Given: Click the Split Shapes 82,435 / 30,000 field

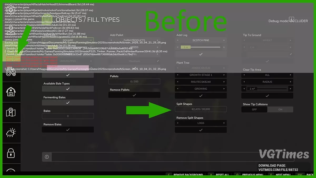Looking at the screenshot, I should 201,109.
